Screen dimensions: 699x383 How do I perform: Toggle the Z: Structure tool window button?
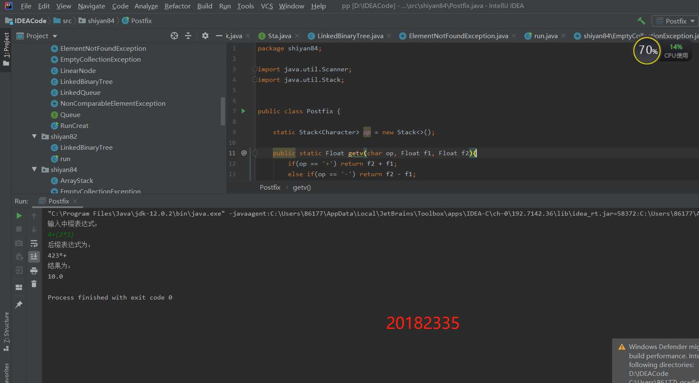click(6, 331)
